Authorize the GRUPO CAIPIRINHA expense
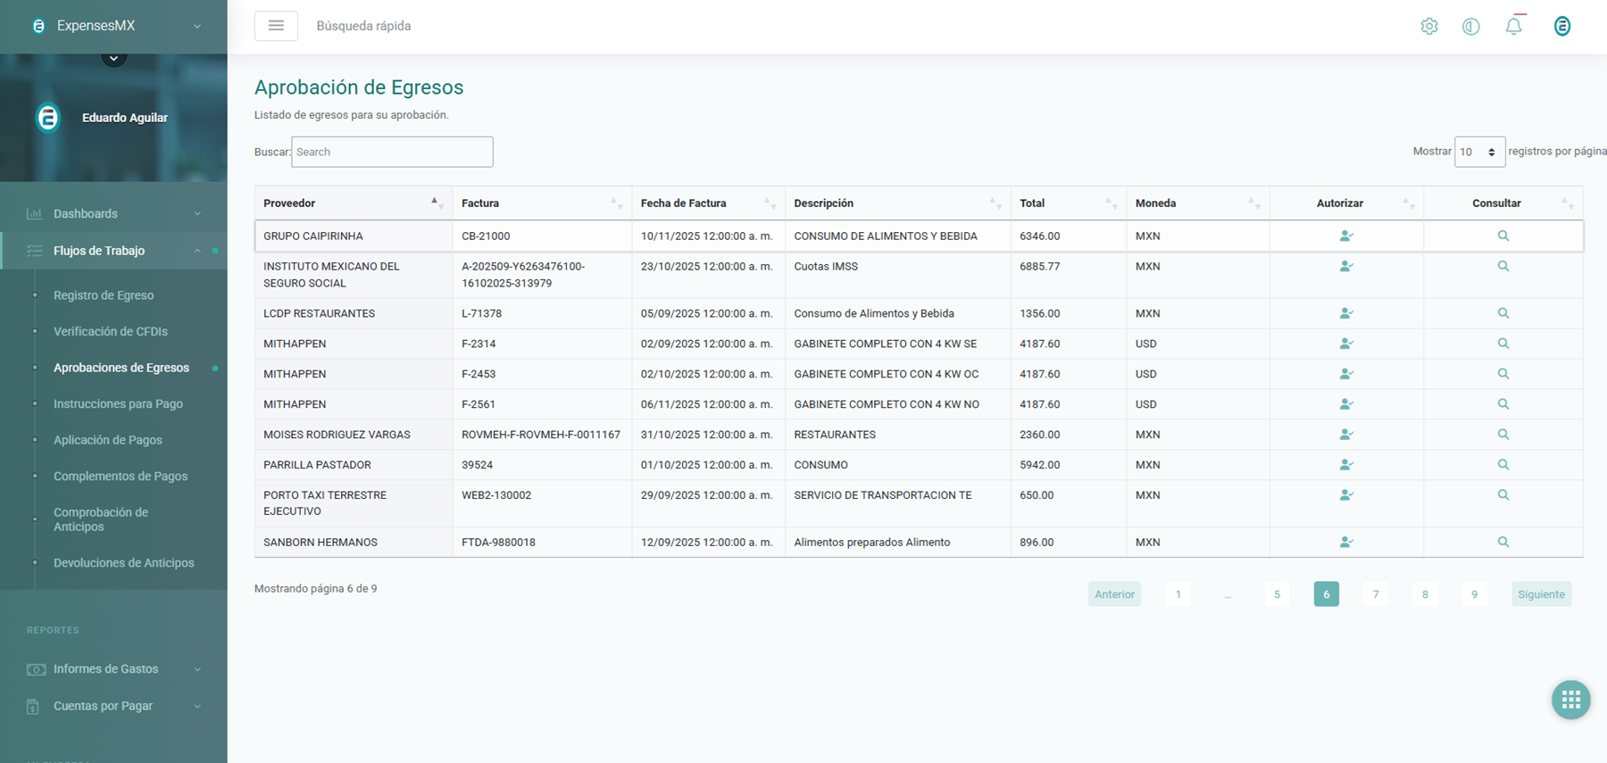Screen dimensions: 1607x763 click(1346, 236)
